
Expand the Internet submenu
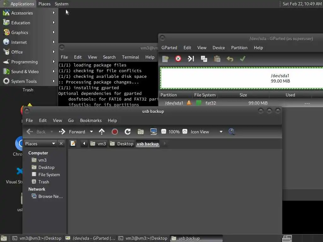(29, 42)
